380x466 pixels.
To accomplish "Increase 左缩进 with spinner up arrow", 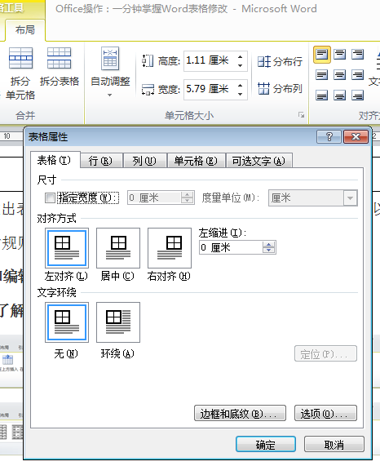I will pyautogui.click(x=268, y=244).
